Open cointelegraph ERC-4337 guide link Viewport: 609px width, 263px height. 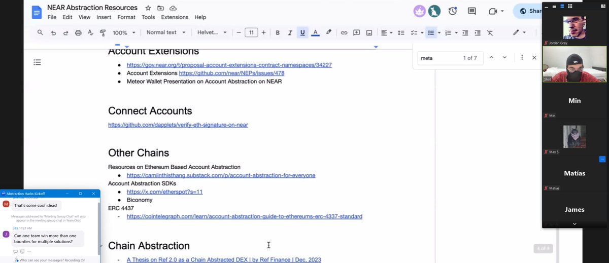point(245,216)
